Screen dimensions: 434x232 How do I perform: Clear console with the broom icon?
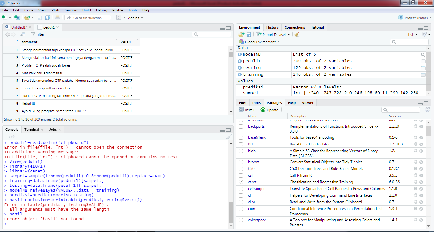coord(229,137)
